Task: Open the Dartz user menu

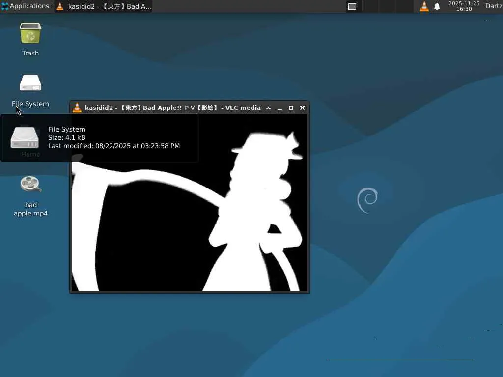Action: click(494, 6)
